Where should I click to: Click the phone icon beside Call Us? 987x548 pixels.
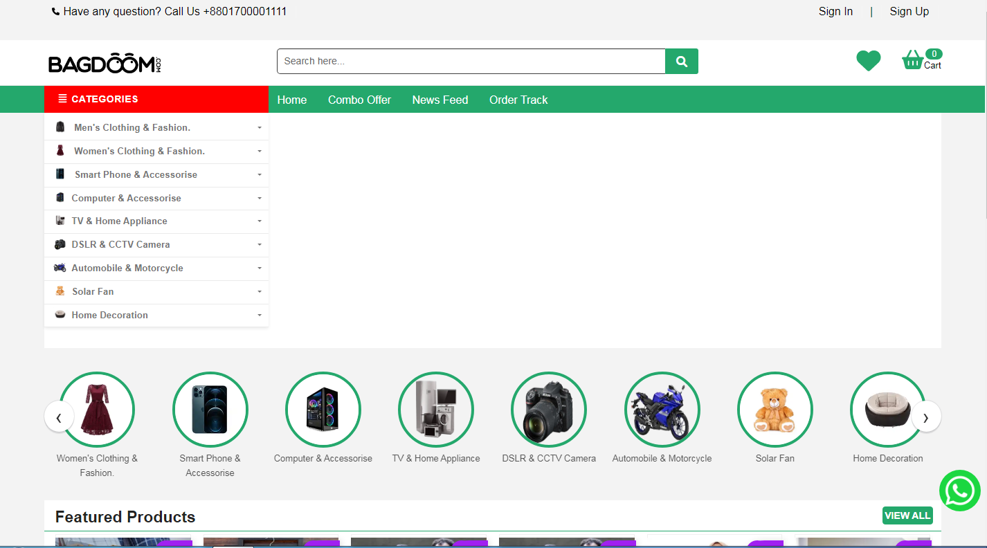[x=55, y=12]
